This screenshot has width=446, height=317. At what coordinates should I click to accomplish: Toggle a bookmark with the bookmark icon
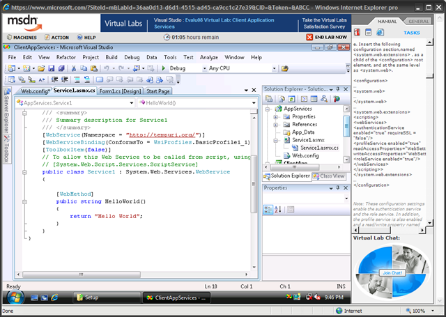point(100,79)
